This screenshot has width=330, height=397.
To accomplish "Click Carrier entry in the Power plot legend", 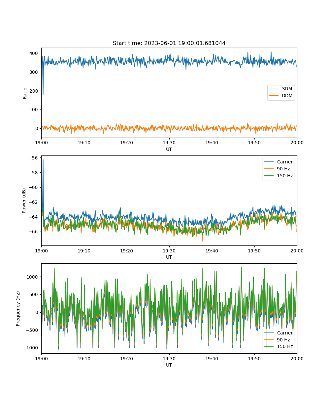I will pos(284,162).
